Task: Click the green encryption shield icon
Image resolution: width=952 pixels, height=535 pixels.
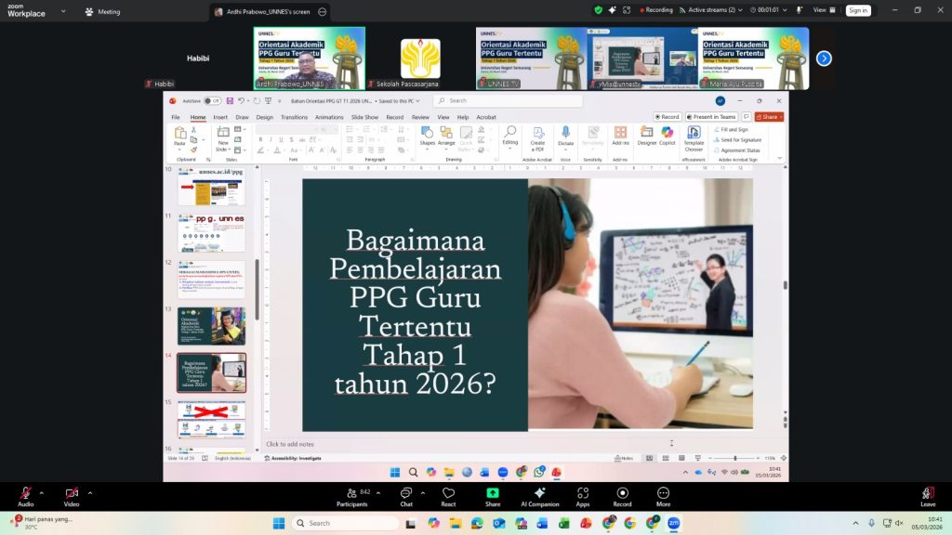Action: click(598, 10)
